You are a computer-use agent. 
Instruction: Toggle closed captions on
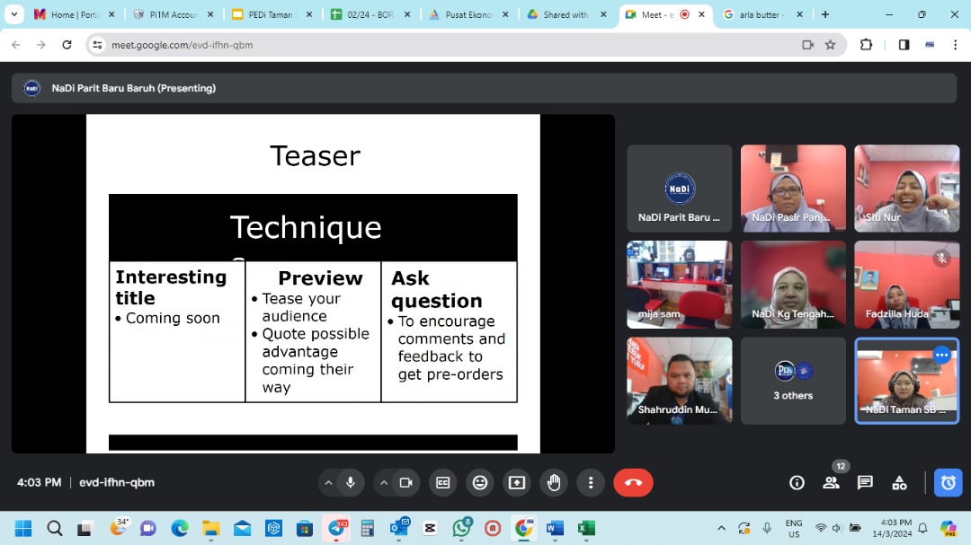click(x=442, y=483)
